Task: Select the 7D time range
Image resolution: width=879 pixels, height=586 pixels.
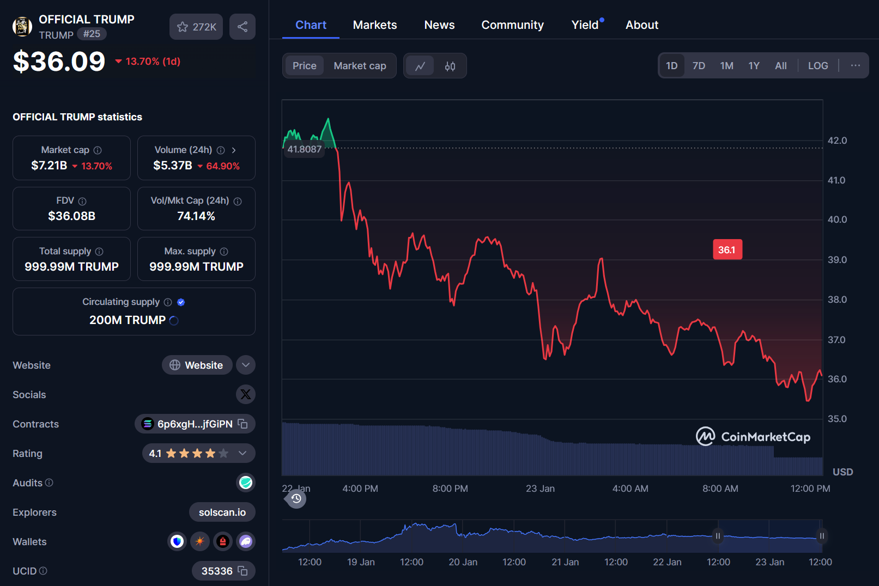Action: [x=699, y=65]
